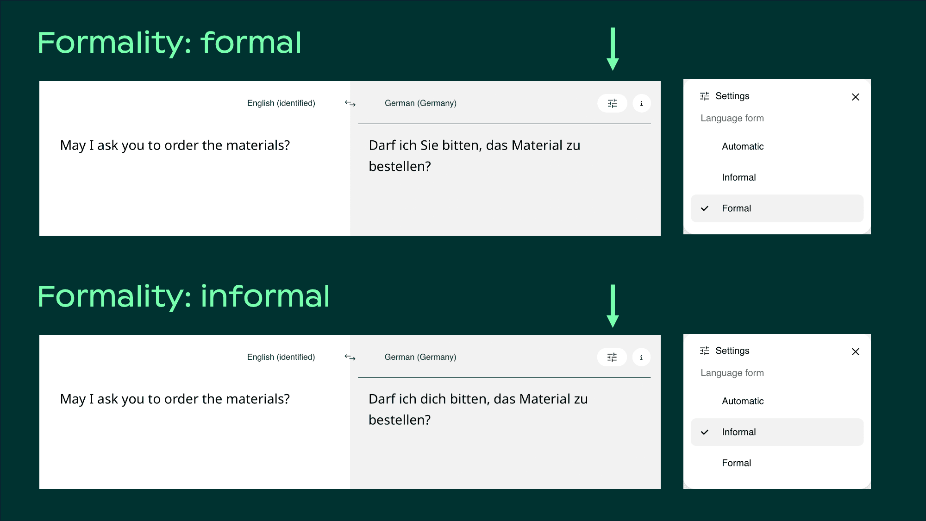Choose the Informal entry in bottom Settings
Screen dimensions: 926x521
tap(739, 432)
